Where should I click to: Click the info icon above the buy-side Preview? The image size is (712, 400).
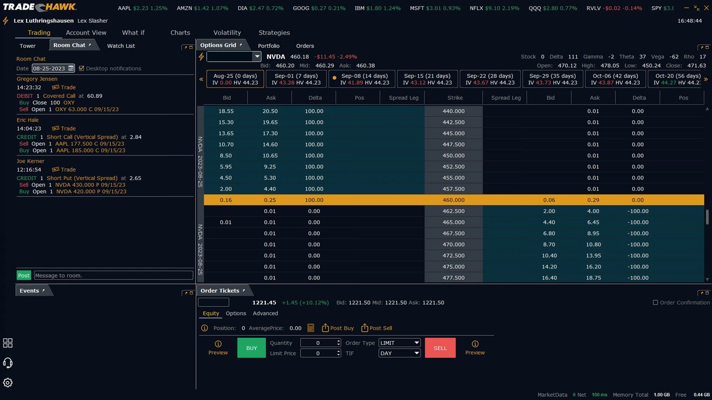coord(218,344)
